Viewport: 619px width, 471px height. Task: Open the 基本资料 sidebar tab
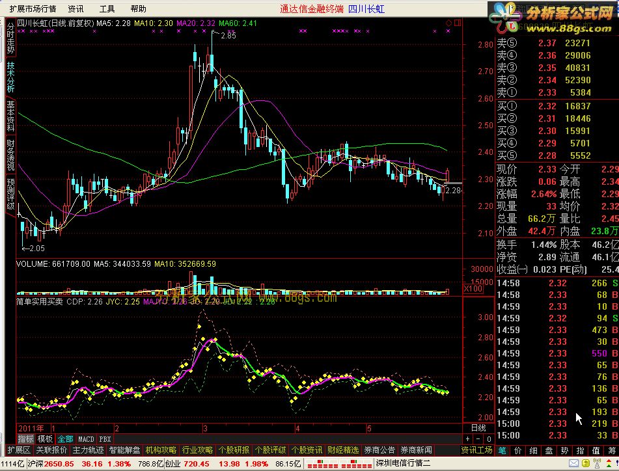point(10,116)
